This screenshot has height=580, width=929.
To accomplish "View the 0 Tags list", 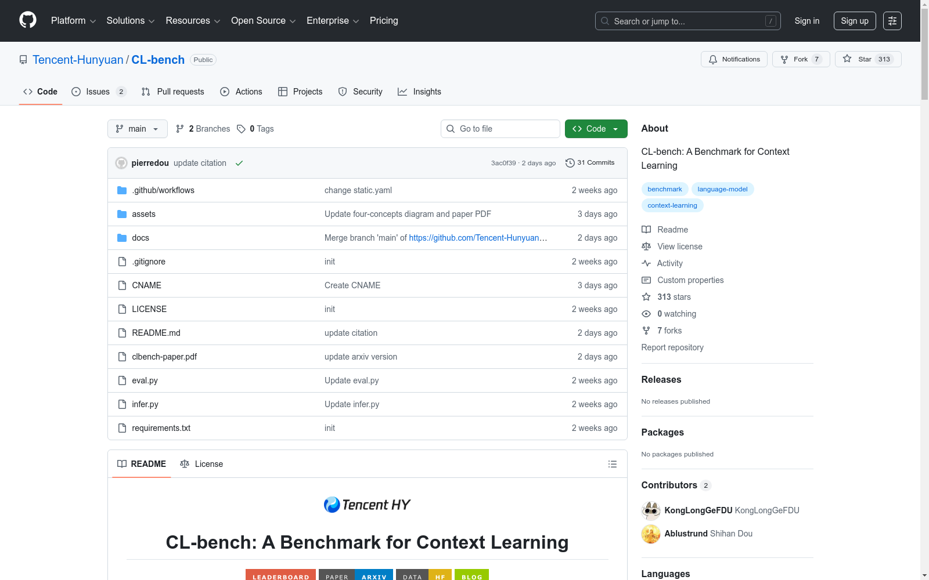I will pos(255,129).
